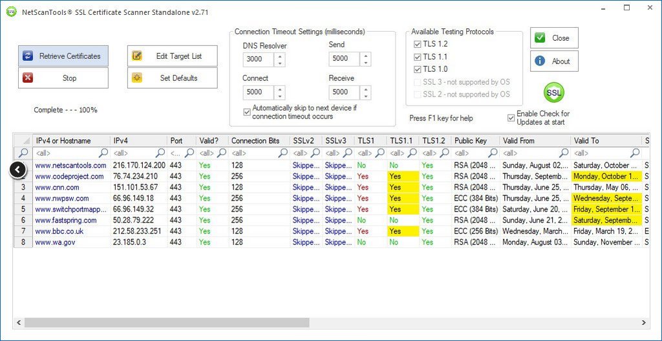Click the Retrieve Certificates button
The width and height of the screenshot is (662, 341).
[63, 56]
